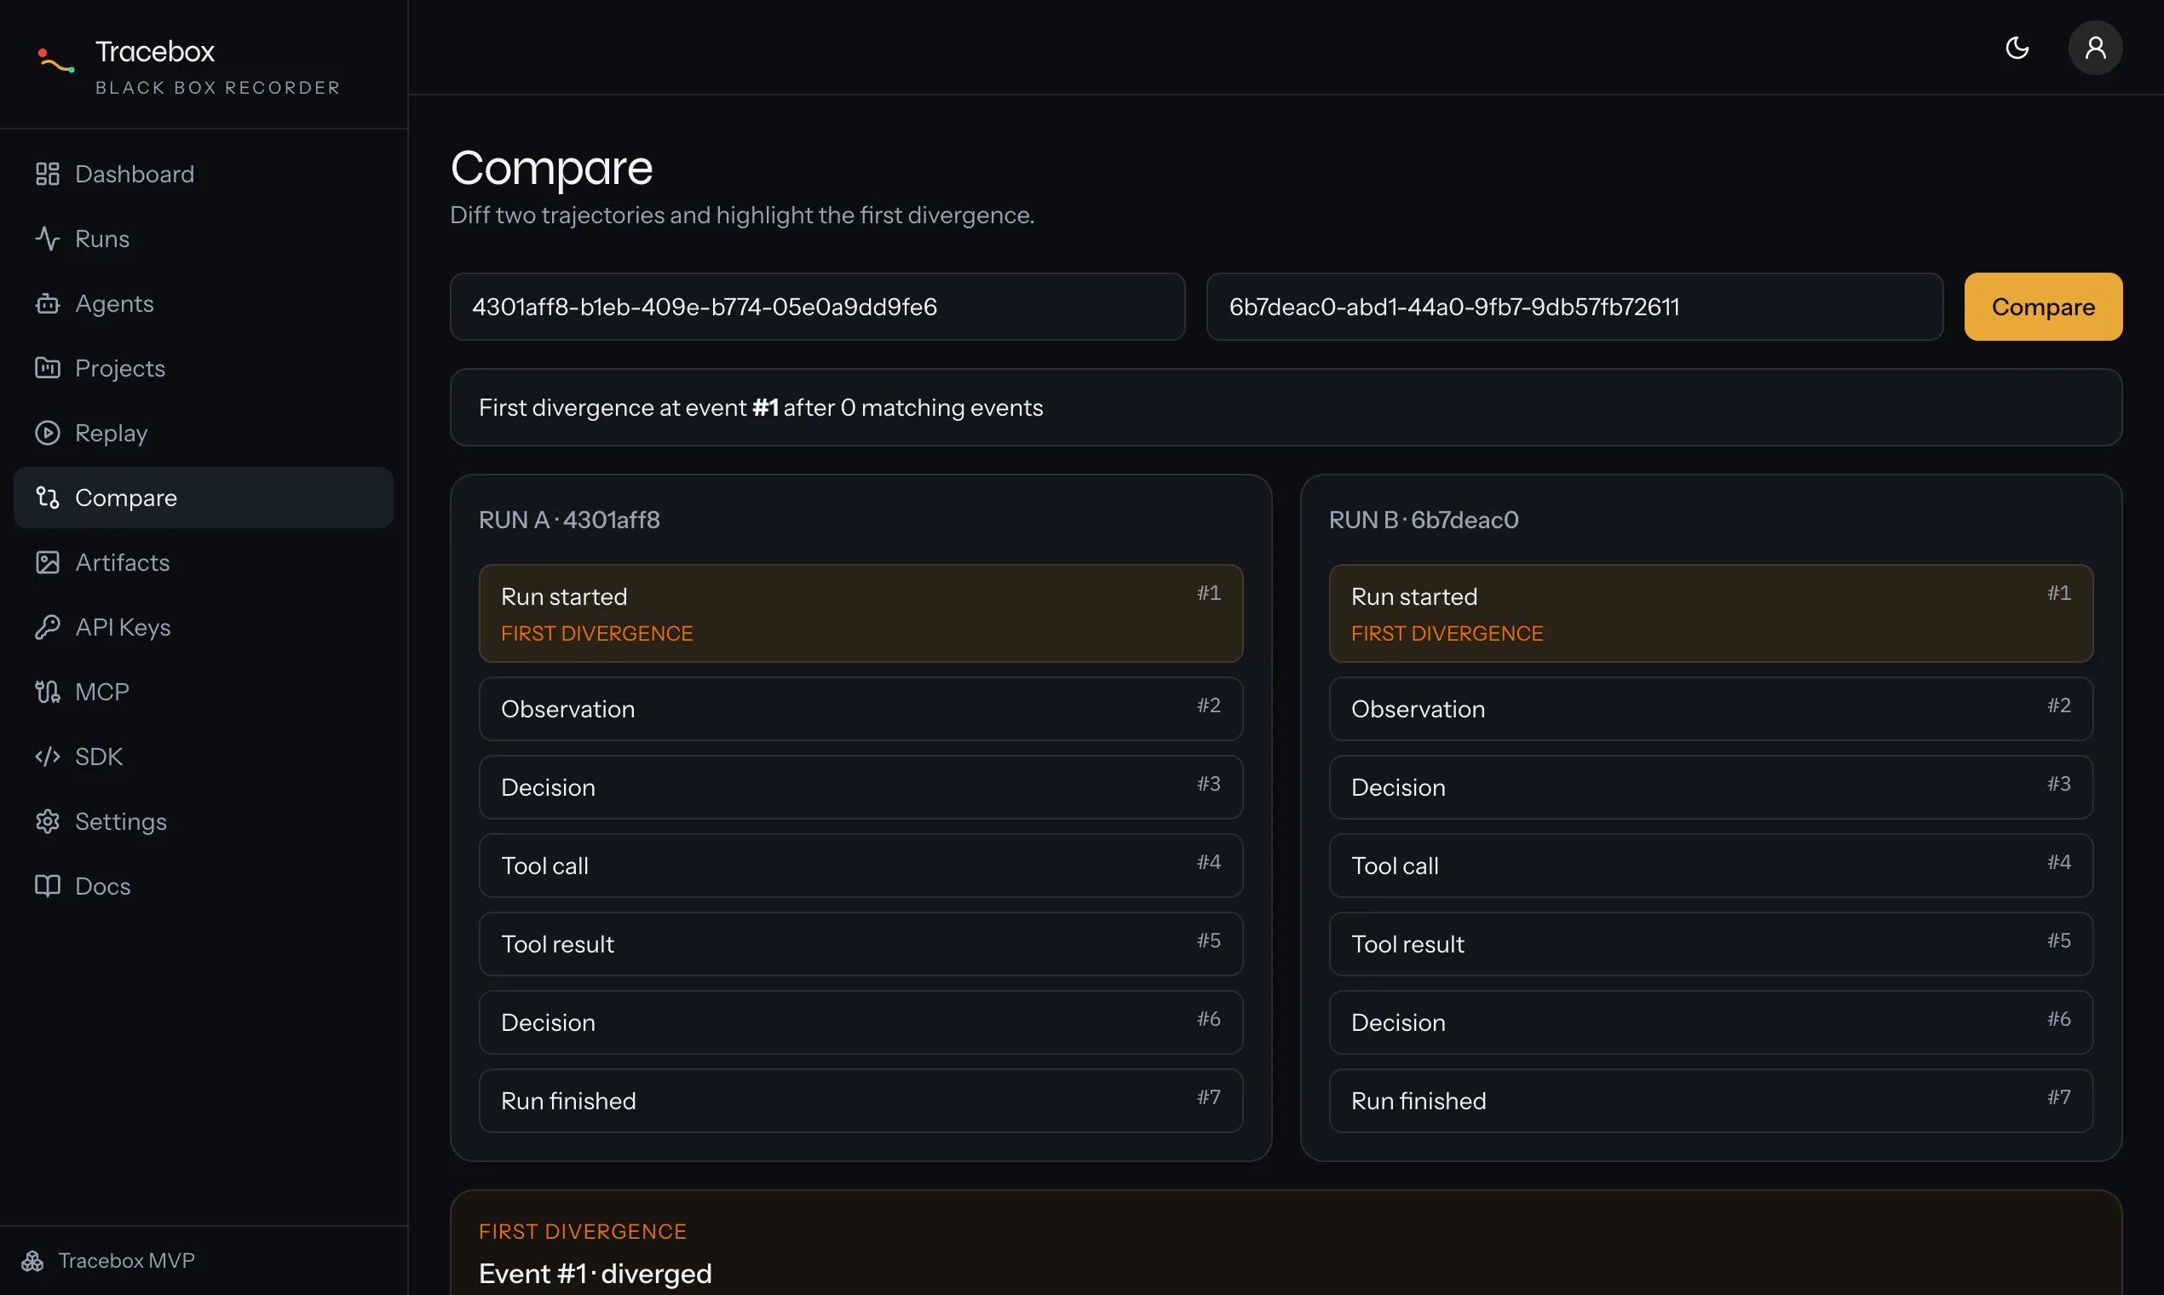Open the Docs link
The width and height of the screenshot is (2164, 1295).
pos(204,886)
